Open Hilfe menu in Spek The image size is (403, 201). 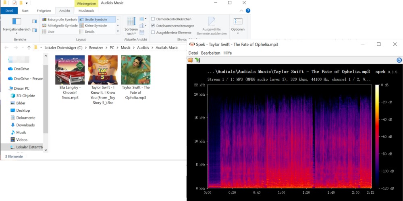coord(227,53)
